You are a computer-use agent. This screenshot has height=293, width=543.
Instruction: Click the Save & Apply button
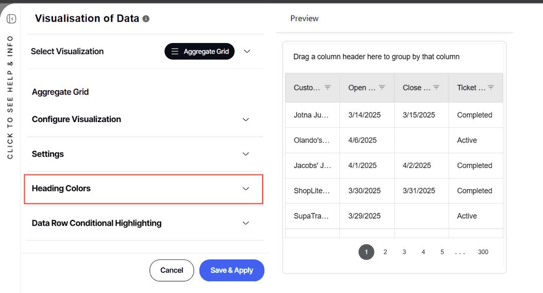tap(231, 270)
